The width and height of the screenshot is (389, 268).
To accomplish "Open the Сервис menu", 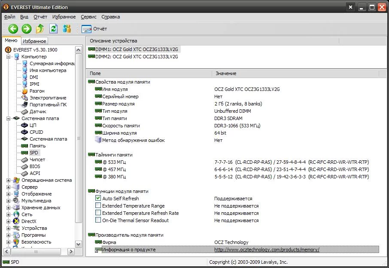I will tap(88, 17).
